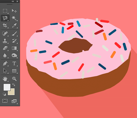The width and height of the screenshot is (137, 118).
Task: Select the Eraser tool
Action: [5, 48]
